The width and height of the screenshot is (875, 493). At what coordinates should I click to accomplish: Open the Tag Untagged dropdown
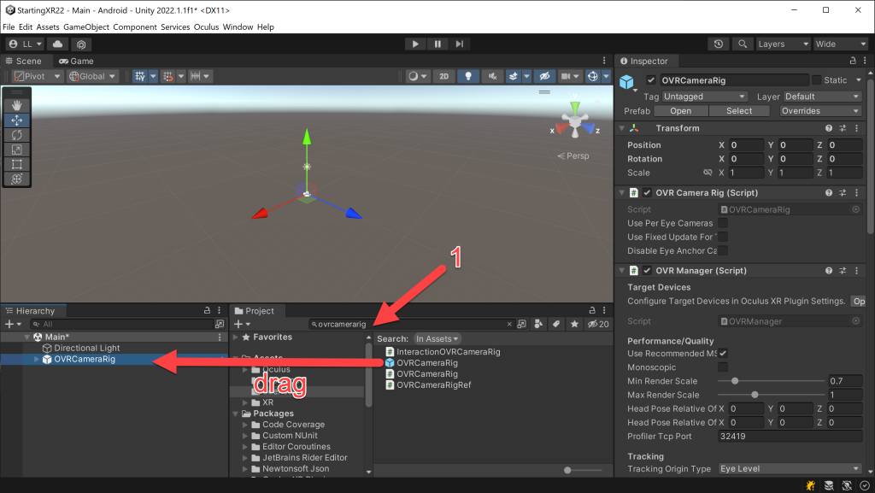tap(704, 97)
